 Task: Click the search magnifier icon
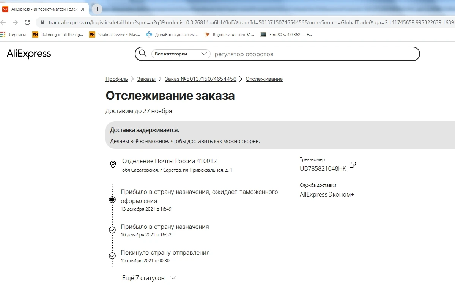(x=143, y=54)
